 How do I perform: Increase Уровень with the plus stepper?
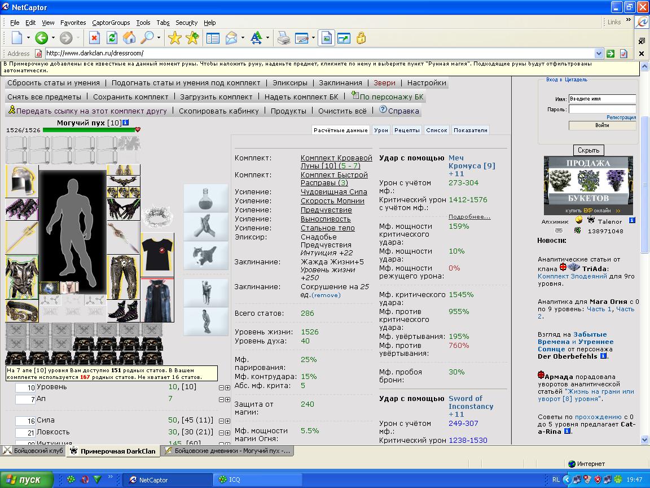coord(227,387)
